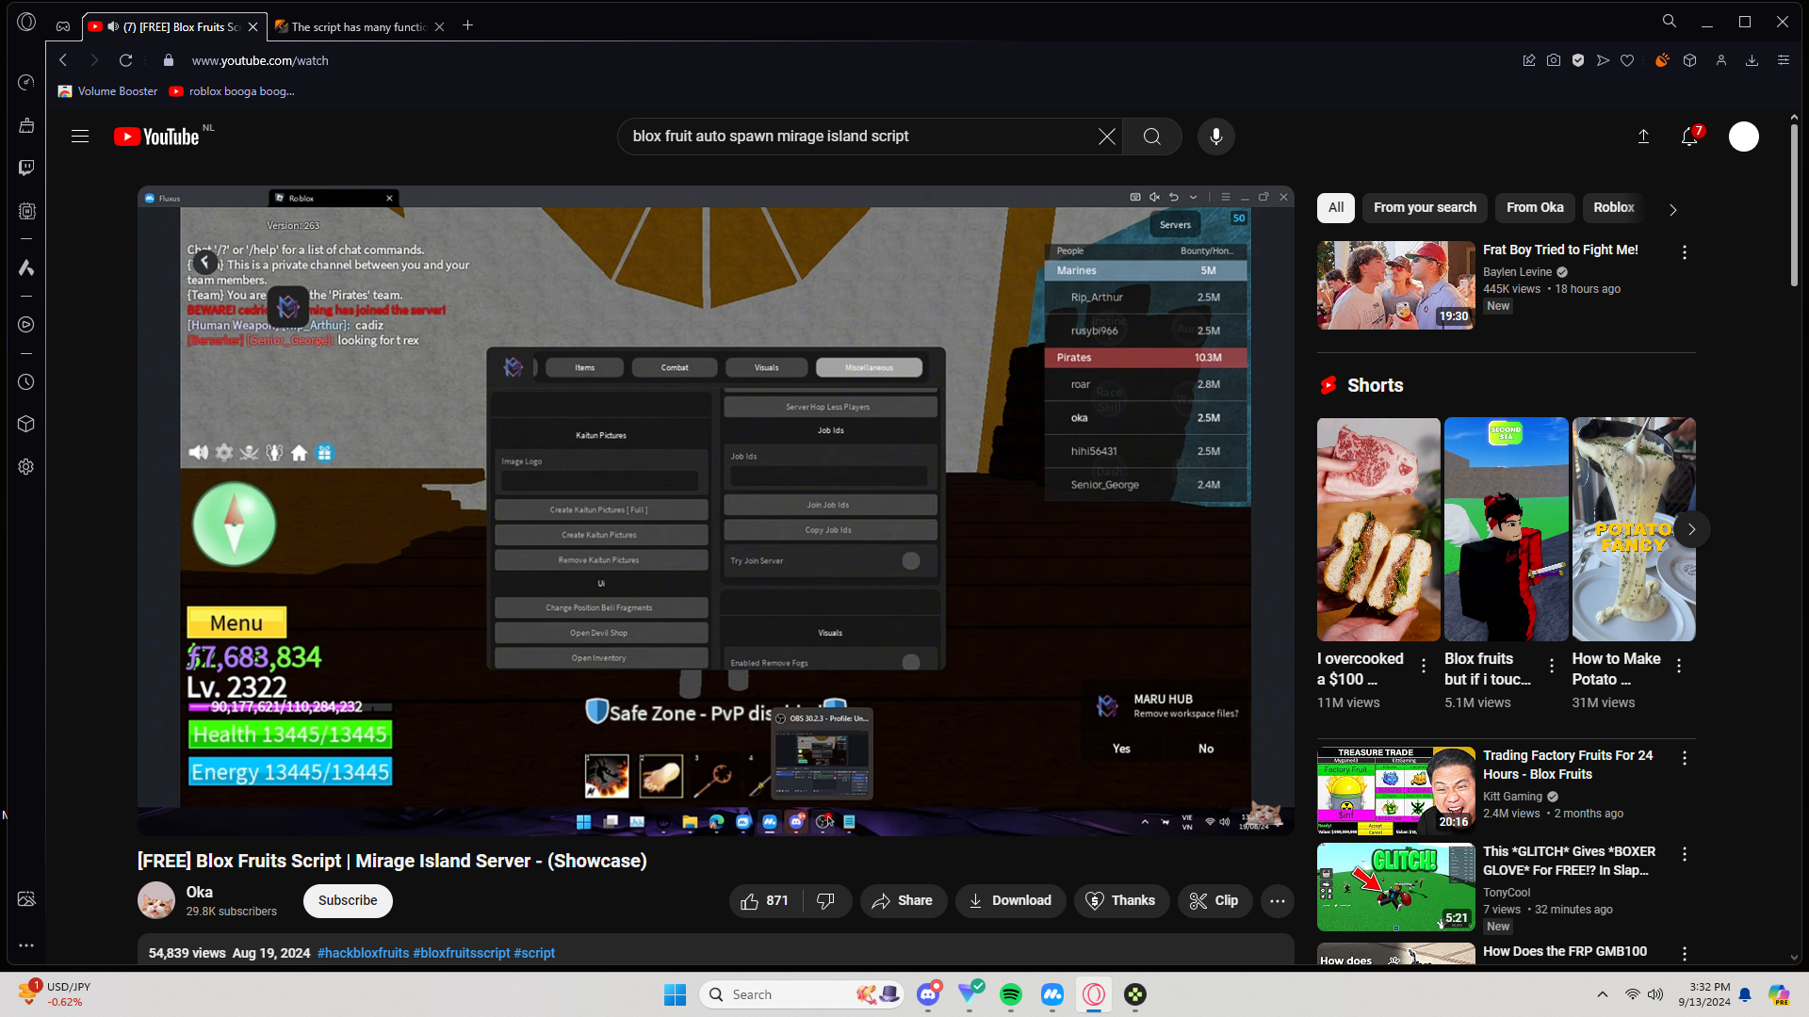This screenshot has width=1809, height=1017.
Task: Open more actions menu under the video
Action: pyautogui.click(x=1278, y=901)
